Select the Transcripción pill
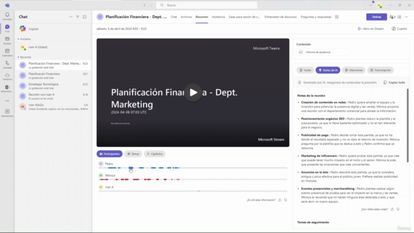The image size is (414, 233). click(x=380, y=71)
